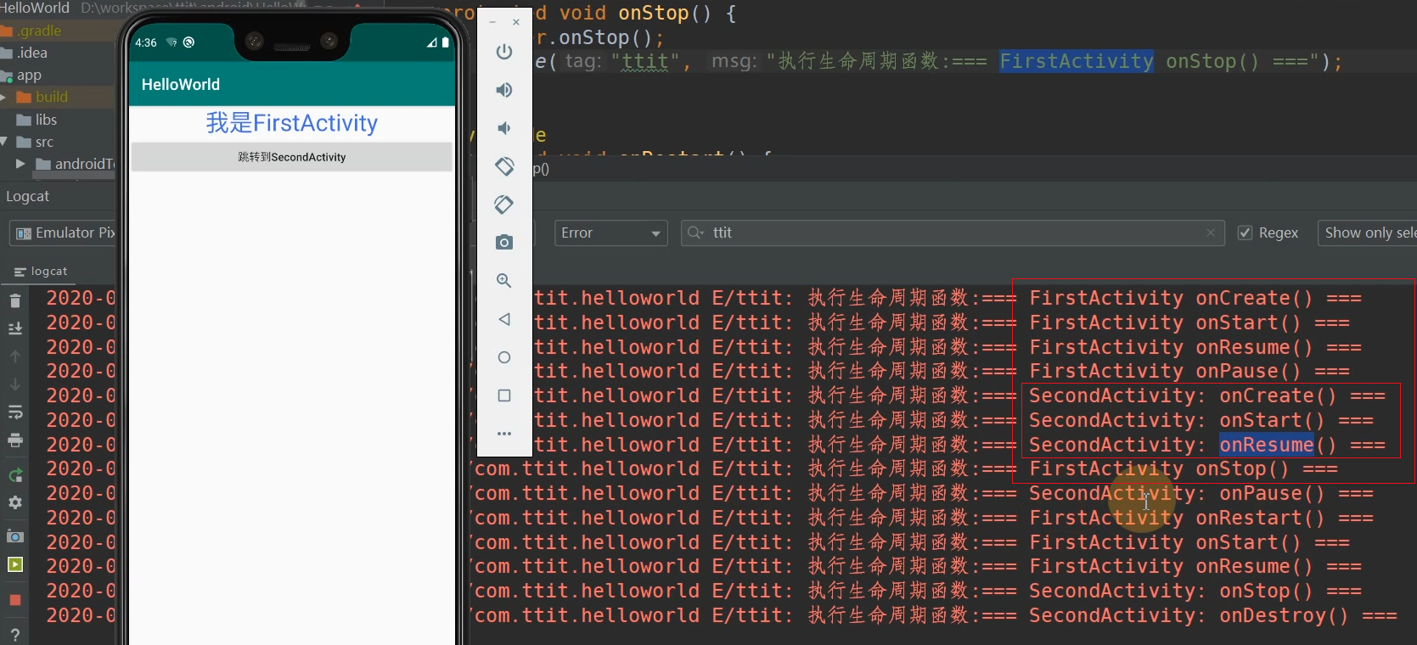This screenshot has width=1417, height=645.
Task: Click the FirstActivity onPause() log line
Action: pyautogui.click(x=1189, y=371)
